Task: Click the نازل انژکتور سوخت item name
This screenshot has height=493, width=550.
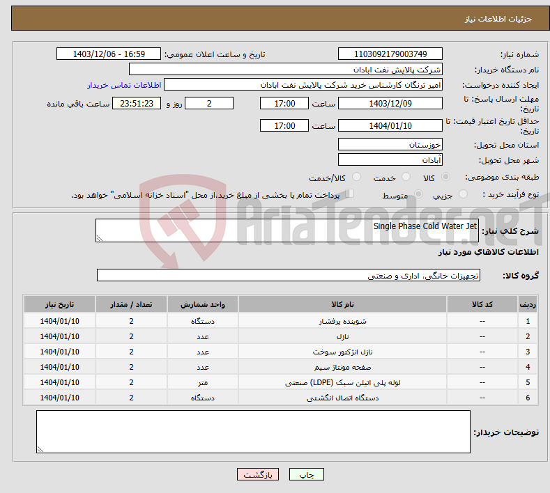Action: point(342,352)
